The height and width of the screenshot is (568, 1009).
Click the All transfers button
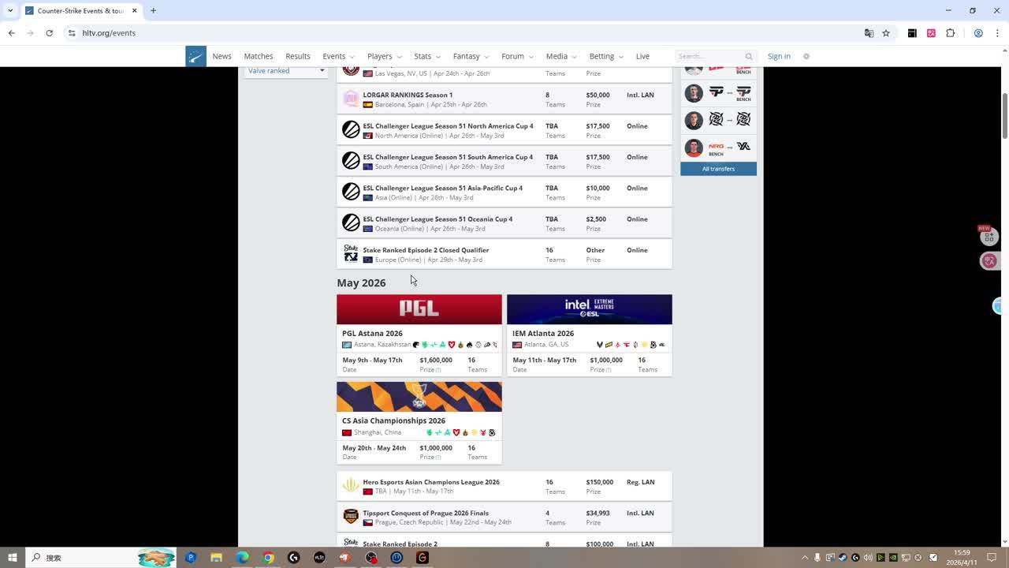(x=718, y=169)
